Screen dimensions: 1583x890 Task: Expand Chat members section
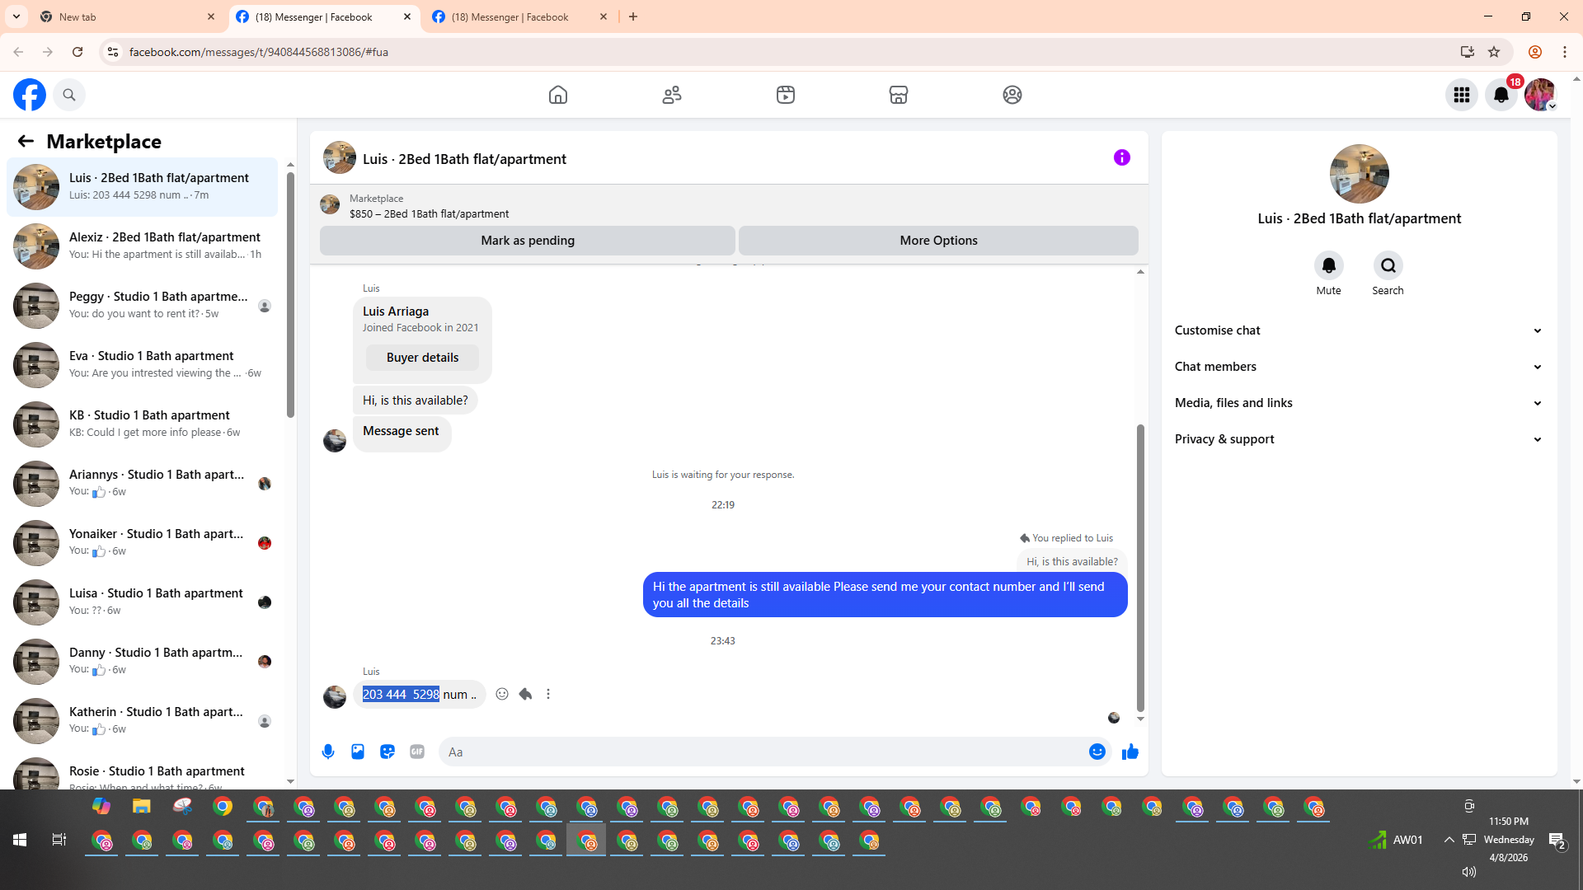(1359, 367)
